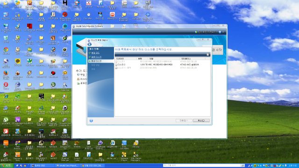This screenshot has height=168, width=299.
Task: Click the Cancel button in the wizard
Action: (x=201, y=120)
